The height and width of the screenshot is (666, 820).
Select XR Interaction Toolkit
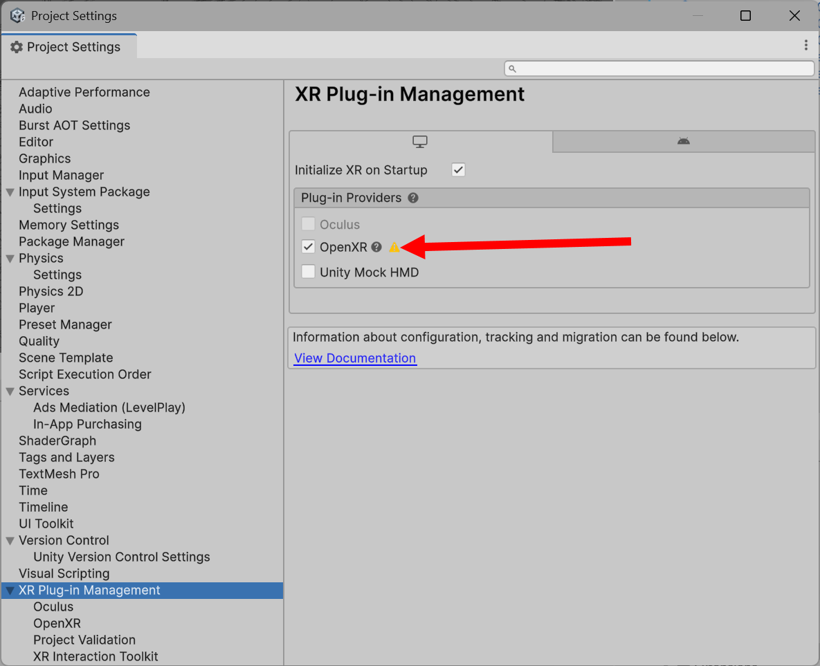click(x=95, y=656)
